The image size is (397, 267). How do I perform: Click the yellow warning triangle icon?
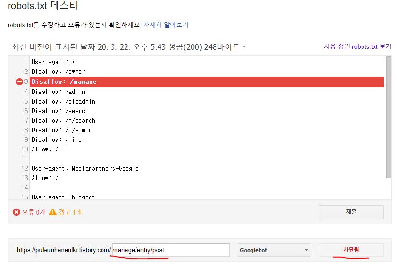click(x=53, y=212)
